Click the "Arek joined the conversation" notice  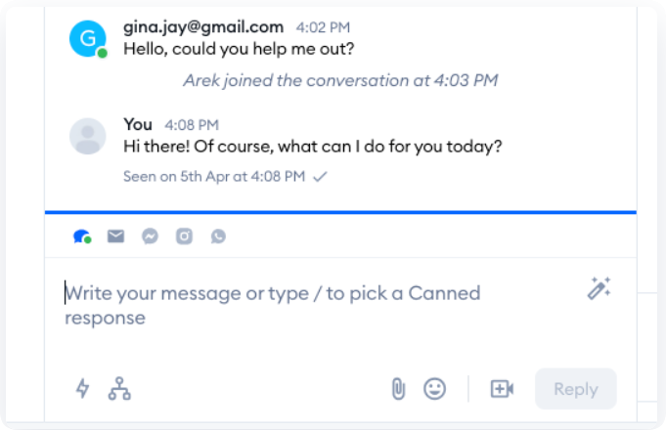pyautogui.click(x=340, y=80)
